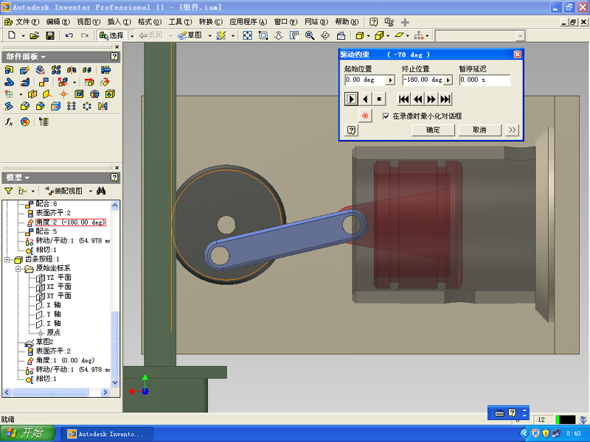This screenshot has height=442, width=590.
Task: Click the 终止位置 stepper arrow
Action: [x=448, y=80]
